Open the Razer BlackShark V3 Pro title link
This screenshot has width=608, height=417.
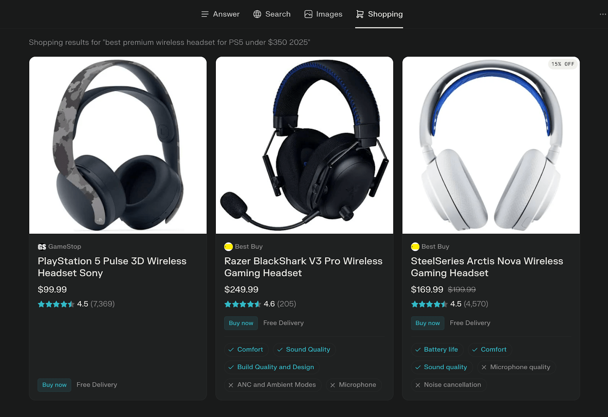pyautogui.click(x=303, y=267)
